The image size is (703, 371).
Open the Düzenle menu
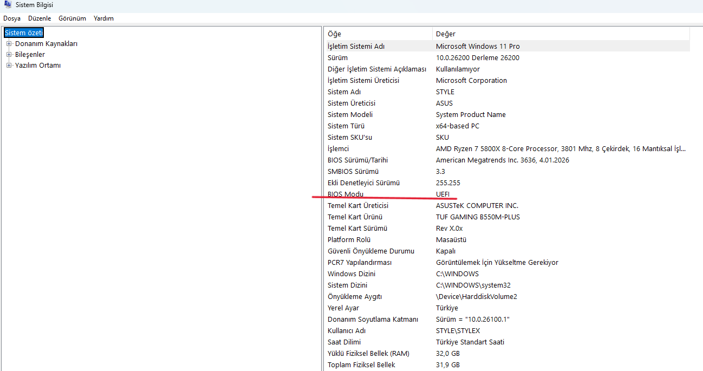coord(40,18)
